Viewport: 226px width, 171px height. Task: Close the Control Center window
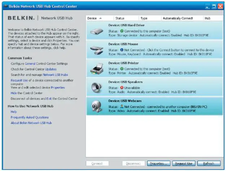(x=220, y=6)
